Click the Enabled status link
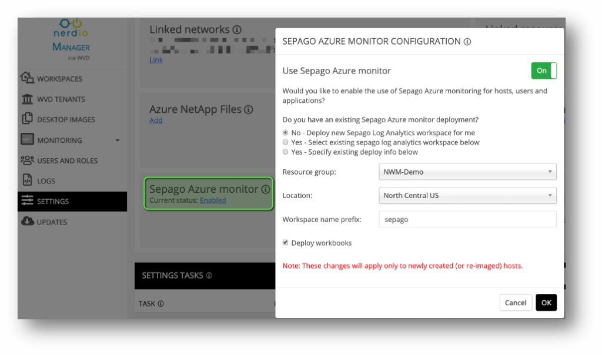602x355 pixels. pos(213,200)
